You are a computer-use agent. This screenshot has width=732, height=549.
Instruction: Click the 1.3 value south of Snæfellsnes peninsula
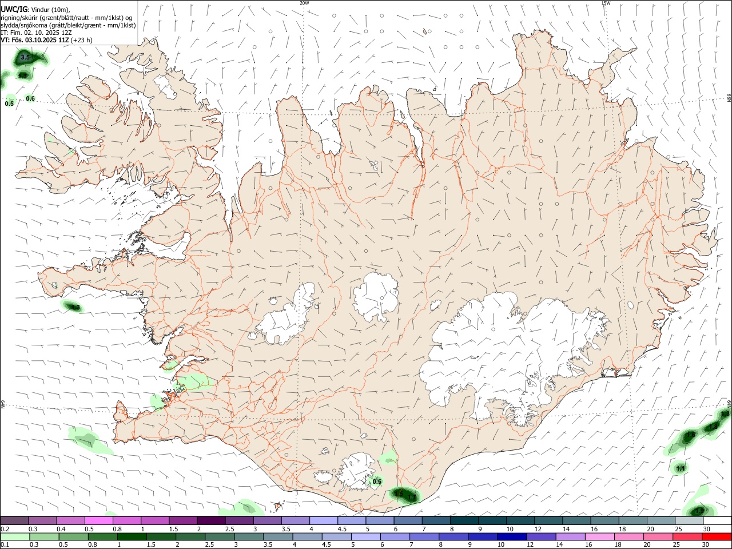(x=75, y=308)
